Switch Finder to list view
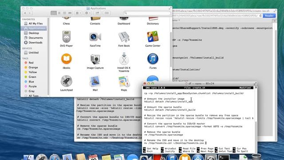284x160 pixels. pos(59,13)
